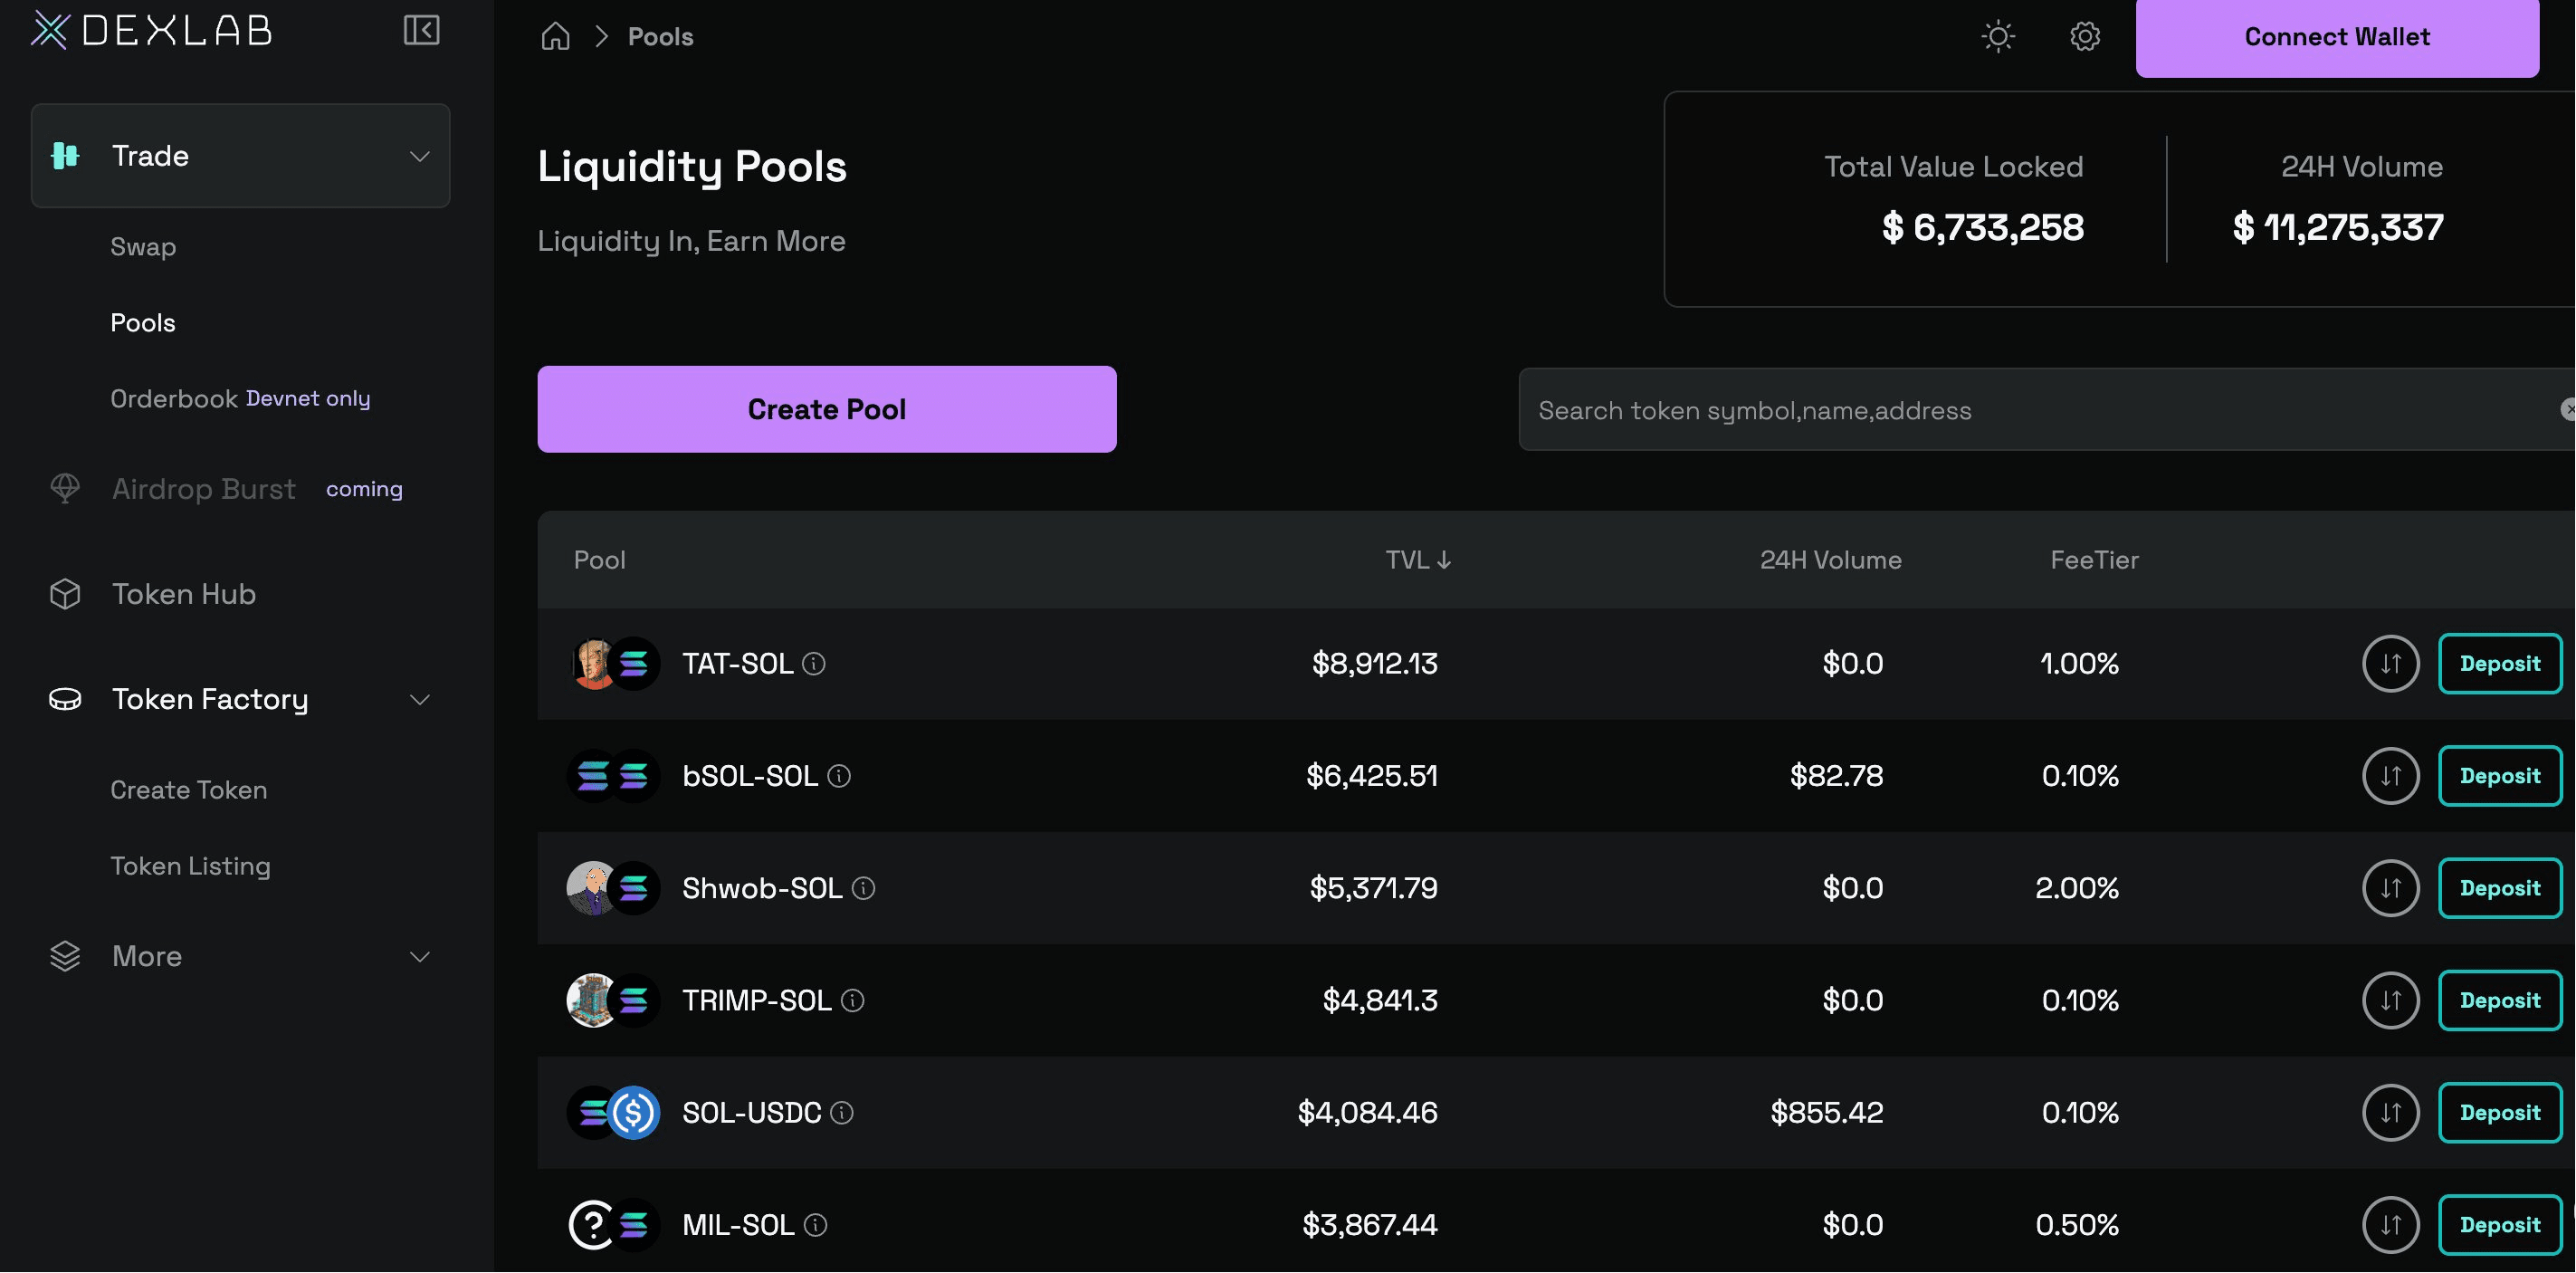Clear the token search field
The height and width of the screenshot is (1273, 2576).
pyautogui.click(x=2566, y=409)
